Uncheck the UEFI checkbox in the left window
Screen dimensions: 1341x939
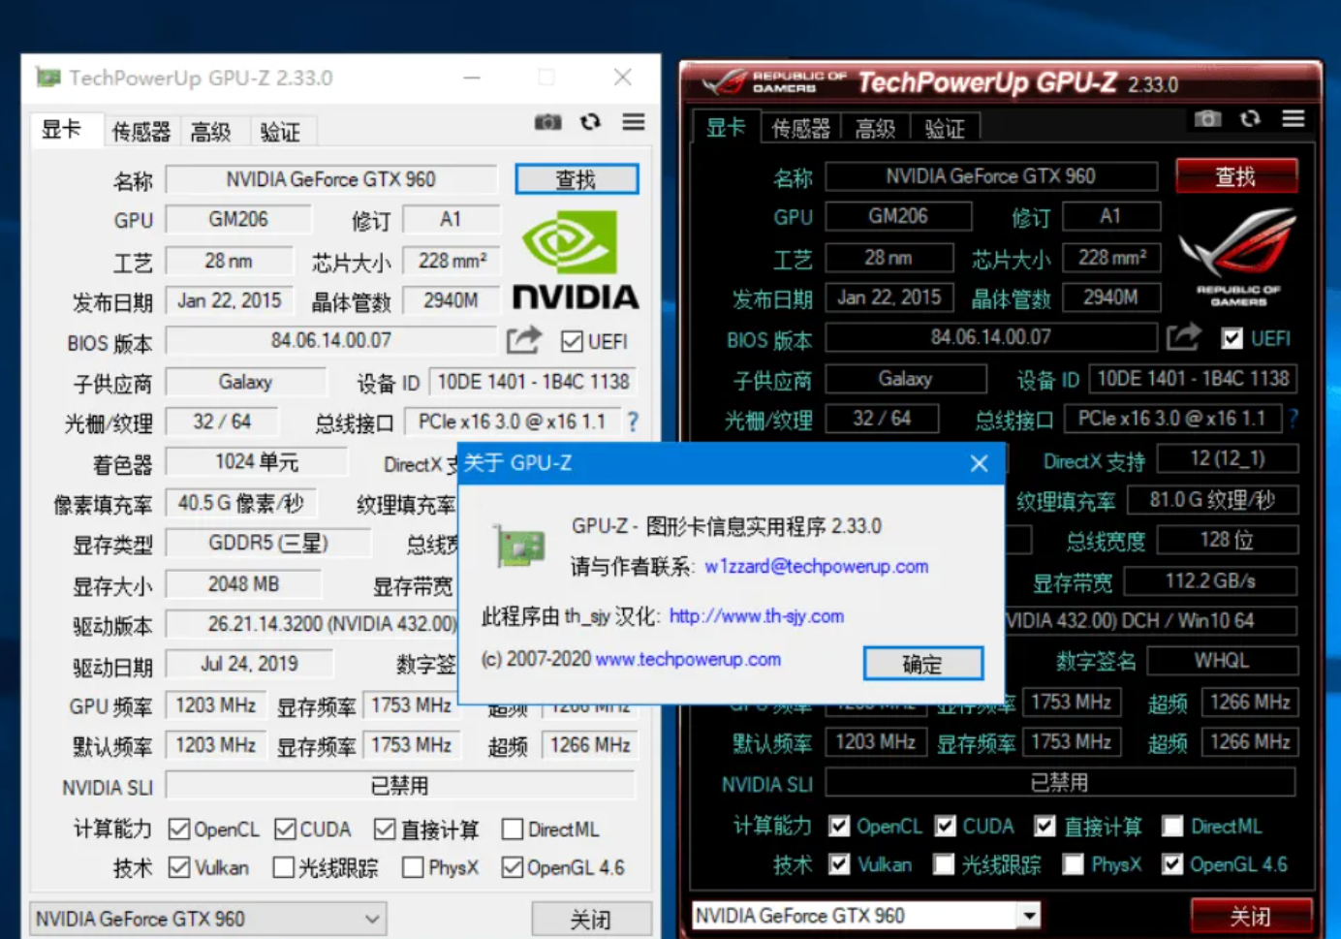coord(570,341)
